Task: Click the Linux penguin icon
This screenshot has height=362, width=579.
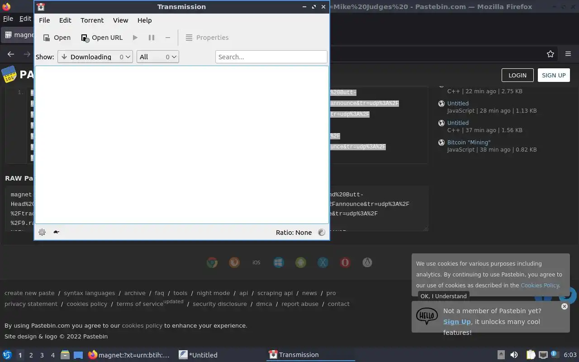Action: click(367, 262)
